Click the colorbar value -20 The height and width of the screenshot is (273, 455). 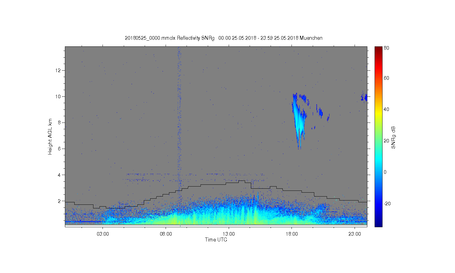[387, 204]
